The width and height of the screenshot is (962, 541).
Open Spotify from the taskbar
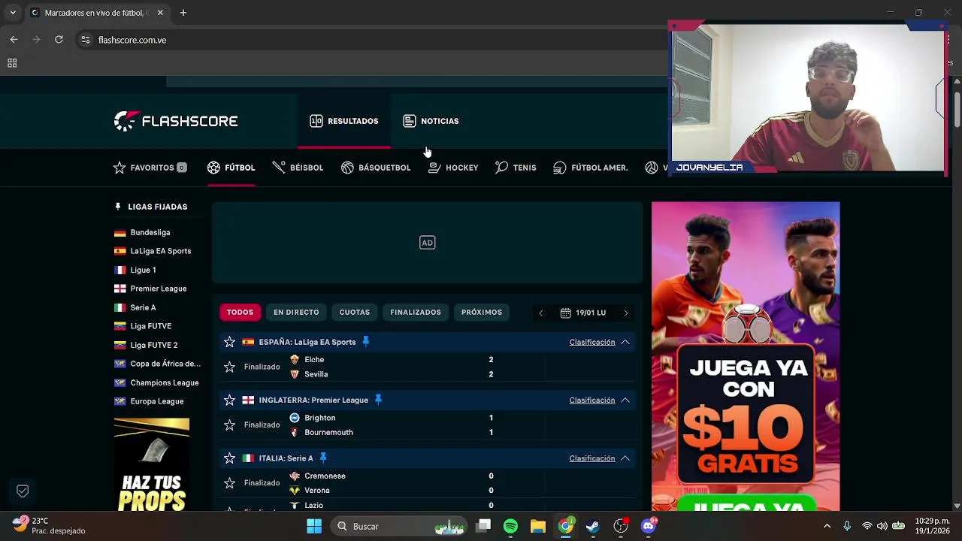pyautogui.click(x=510, y=526)
